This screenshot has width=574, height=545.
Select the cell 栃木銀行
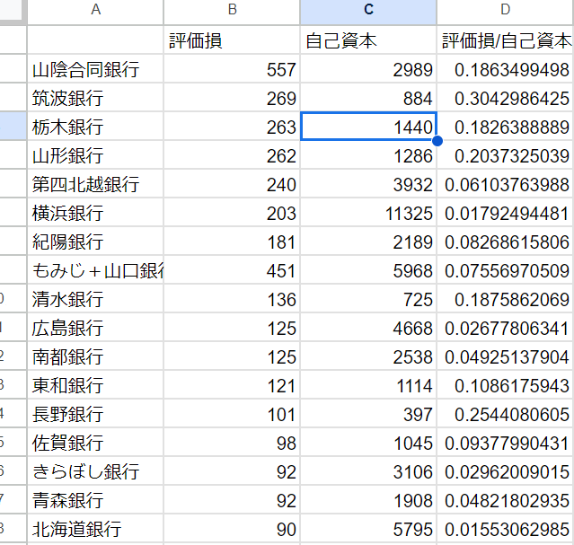point(95,127)
